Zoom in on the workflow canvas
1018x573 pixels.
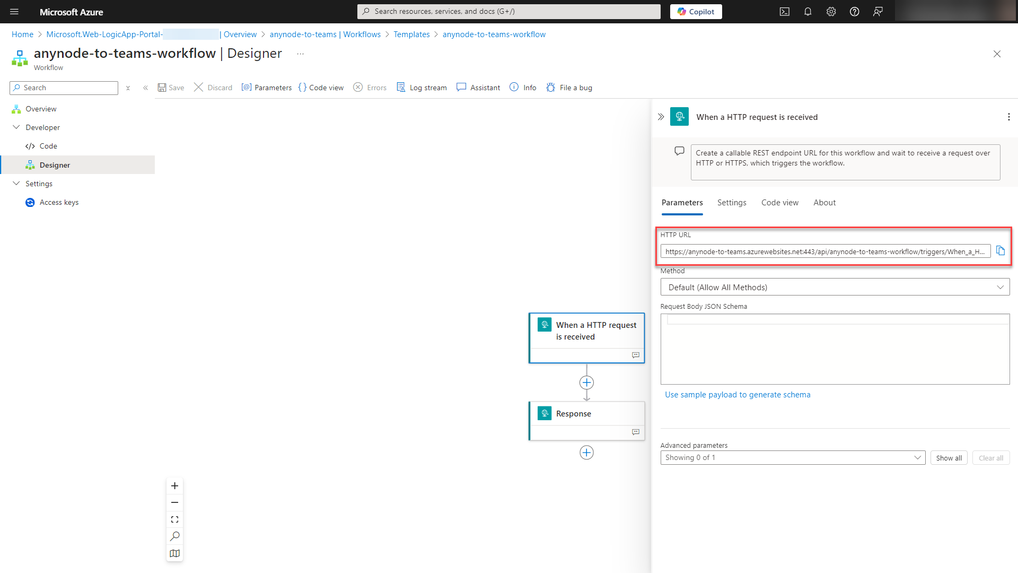coord(174,485)
